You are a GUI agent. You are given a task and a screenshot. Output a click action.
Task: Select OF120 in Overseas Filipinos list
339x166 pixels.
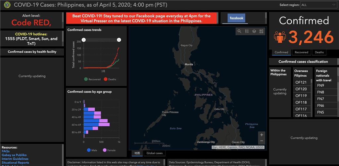tap(301, 89)
